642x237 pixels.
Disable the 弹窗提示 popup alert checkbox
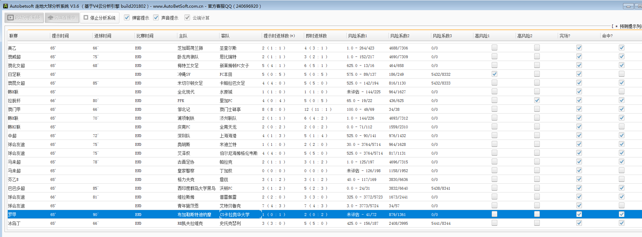pyautogui.click(x=127, y=18)
